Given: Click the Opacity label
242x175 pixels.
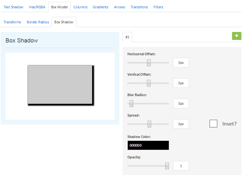Looking at the screenshot, I should (x=134, y=157).
